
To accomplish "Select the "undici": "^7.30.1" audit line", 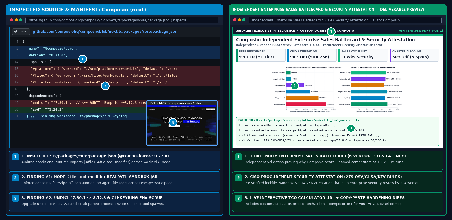I will click(x=78, y=103).
